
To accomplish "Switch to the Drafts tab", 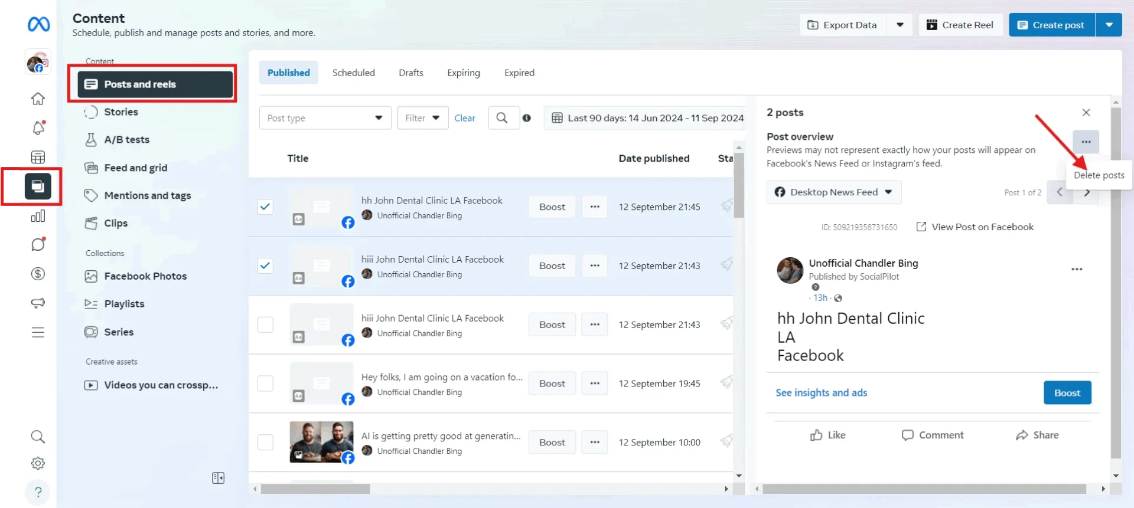I will tap(410, 73).
